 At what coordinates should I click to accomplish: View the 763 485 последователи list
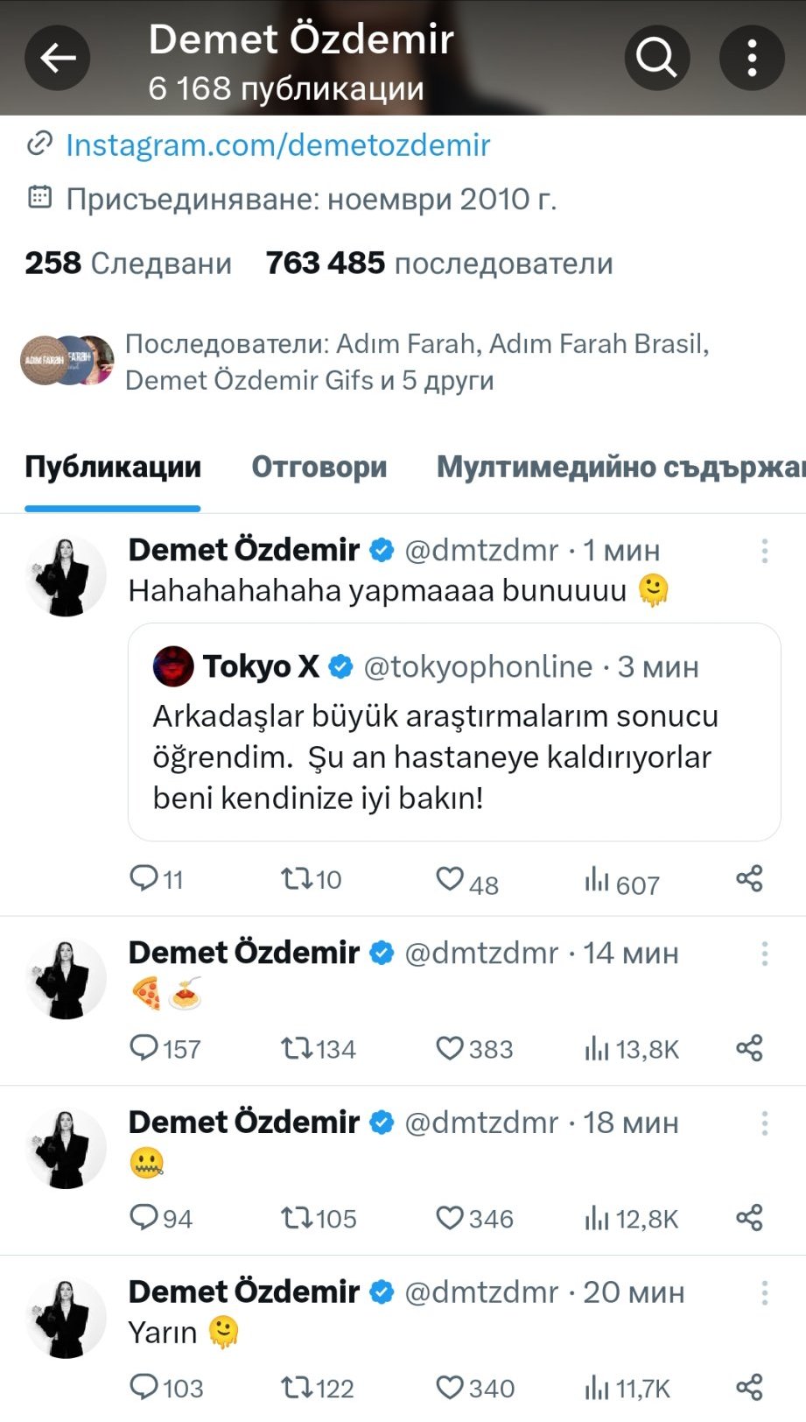coord(438,263)
